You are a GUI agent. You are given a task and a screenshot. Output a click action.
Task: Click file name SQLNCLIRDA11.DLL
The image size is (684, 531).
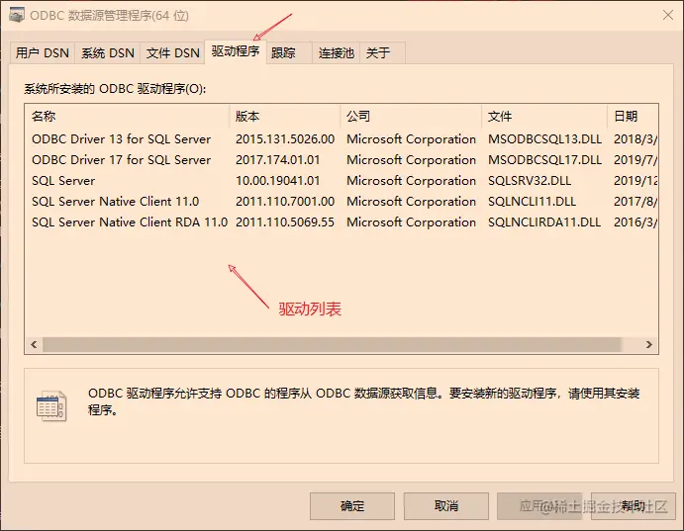544,222
